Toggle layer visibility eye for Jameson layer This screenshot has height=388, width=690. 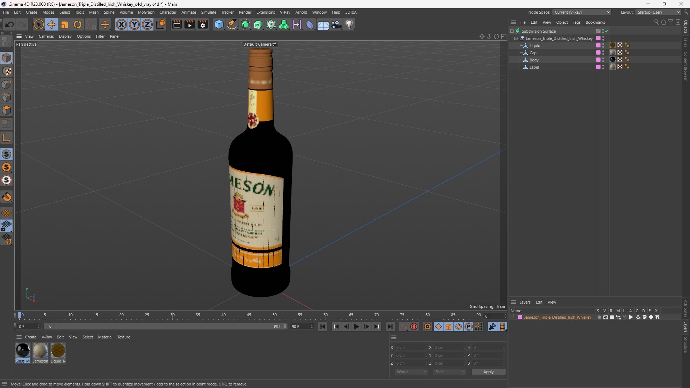(x=606, y=317)
